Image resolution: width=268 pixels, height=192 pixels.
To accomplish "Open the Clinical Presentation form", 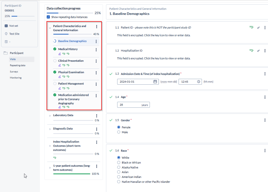I will (x=71, y=61).
